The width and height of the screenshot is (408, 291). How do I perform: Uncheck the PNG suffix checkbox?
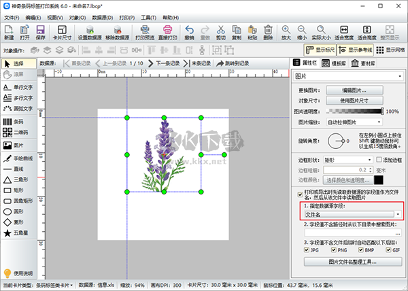[x=330, y=250]
